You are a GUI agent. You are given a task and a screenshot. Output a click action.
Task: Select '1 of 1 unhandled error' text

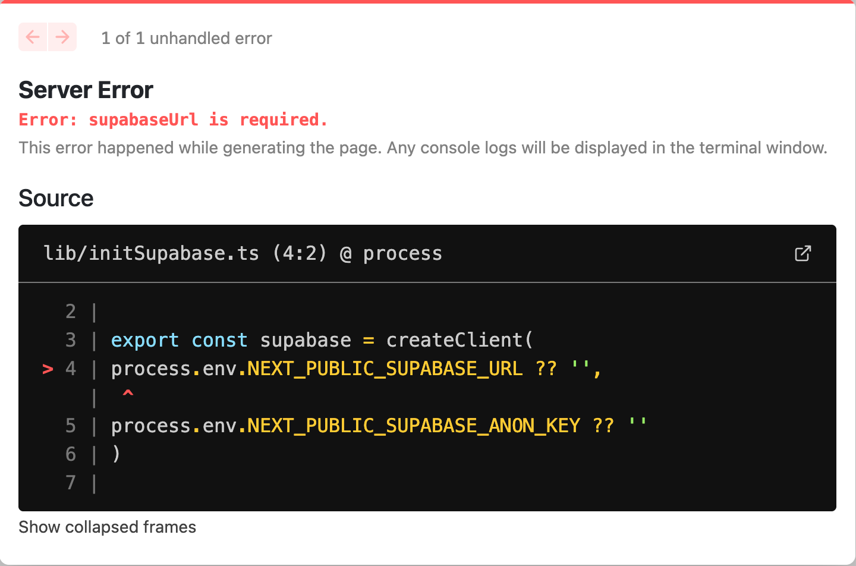point(187,38)
